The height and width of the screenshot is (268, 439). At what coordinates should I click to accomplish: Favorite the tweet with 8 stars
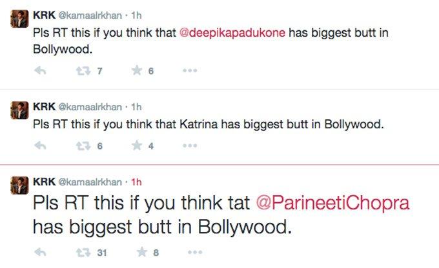click(141, 252)
